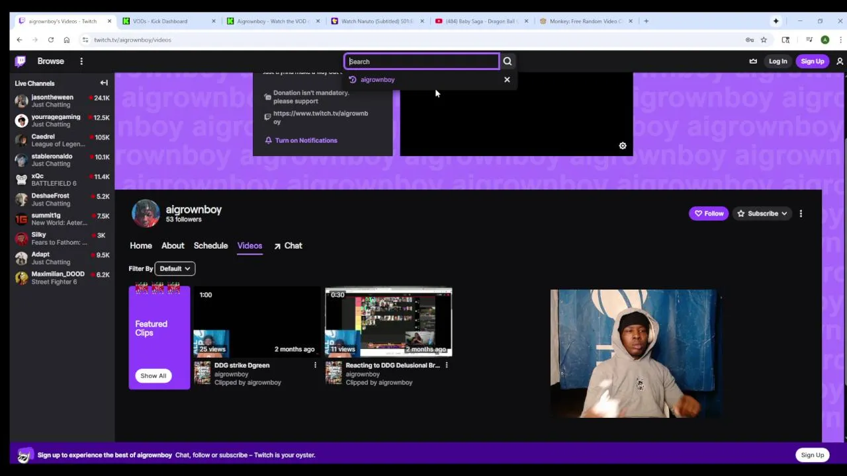The height and width of the screenshot is (476, 847).
Task: Click the Search input field
Action: (422, 61)
